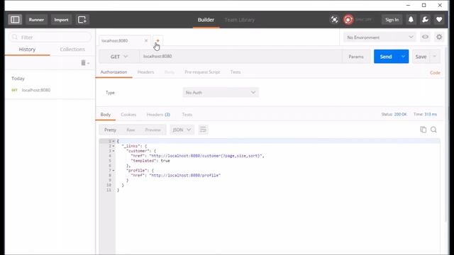The image size is (454, 255).
Task: Collapse line 1 JSON fold arrow
Action: point(113,141)
